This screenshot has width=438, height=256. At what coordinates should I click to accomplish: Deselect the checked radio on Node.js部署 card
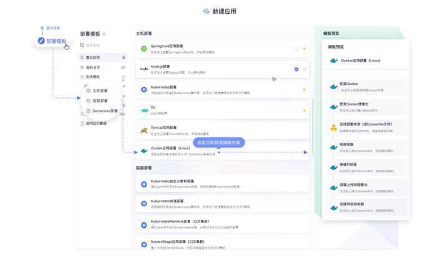point(297,69)
